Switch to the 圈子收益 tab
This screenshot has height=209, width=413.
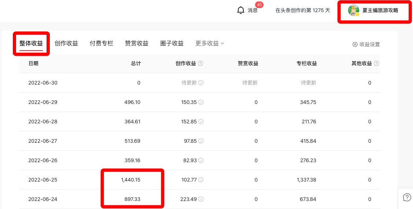(x=172, y=44)
